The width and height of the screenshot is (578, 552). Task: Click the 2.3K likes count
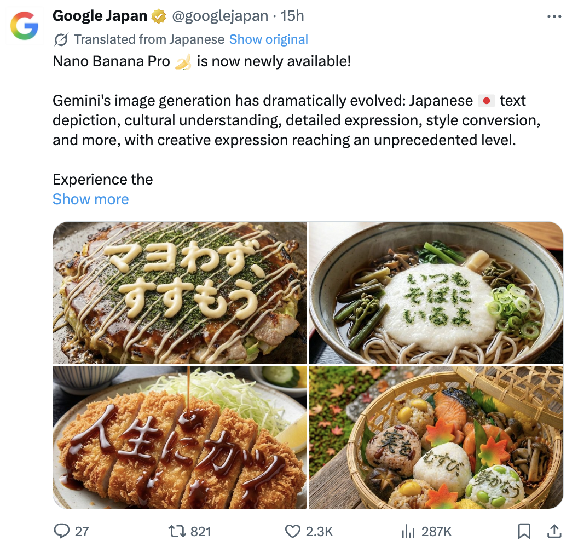319,531
